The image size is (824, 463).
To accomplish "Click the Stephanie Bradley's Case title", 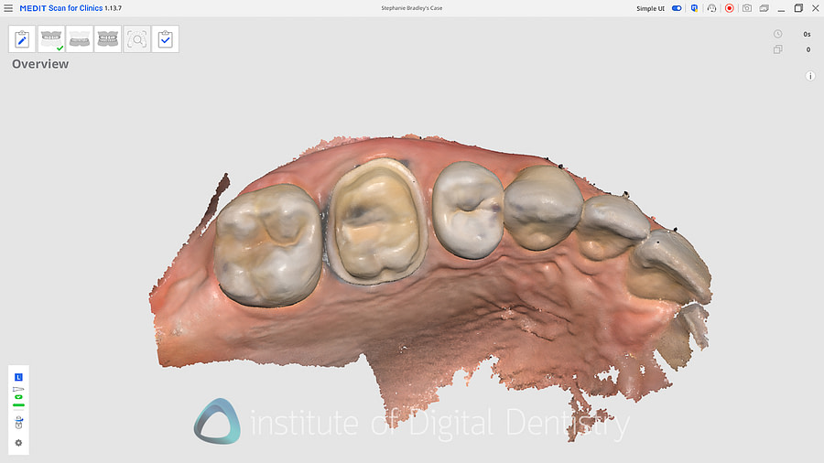I will pyautogui.click(x=411, y=8).
